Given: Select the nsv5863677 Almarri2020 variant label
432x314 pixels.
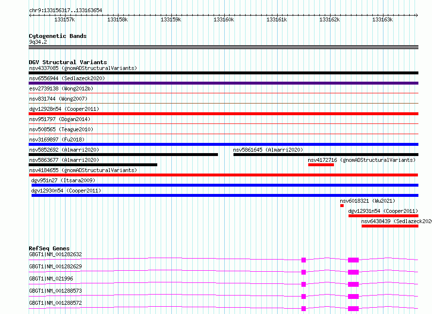Looking at the screenshot, I should pyautogui.click(x=64, y=160).
